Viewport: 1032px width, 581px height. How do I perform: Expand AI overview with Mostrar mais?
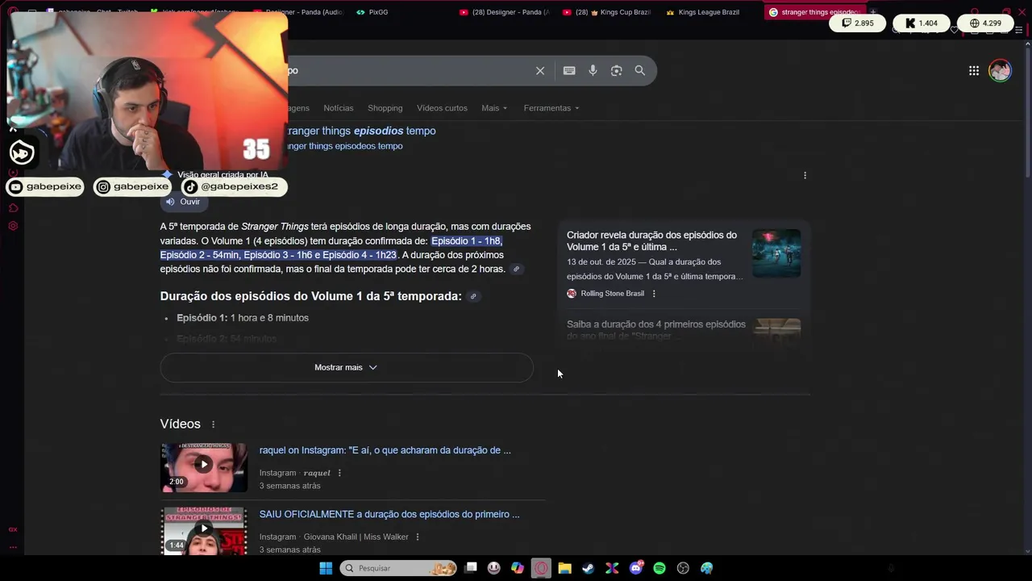(347, 367)
